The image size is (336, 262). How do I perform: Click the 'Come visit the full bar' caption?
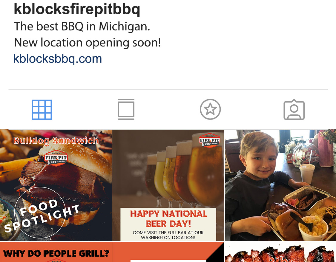168,235
